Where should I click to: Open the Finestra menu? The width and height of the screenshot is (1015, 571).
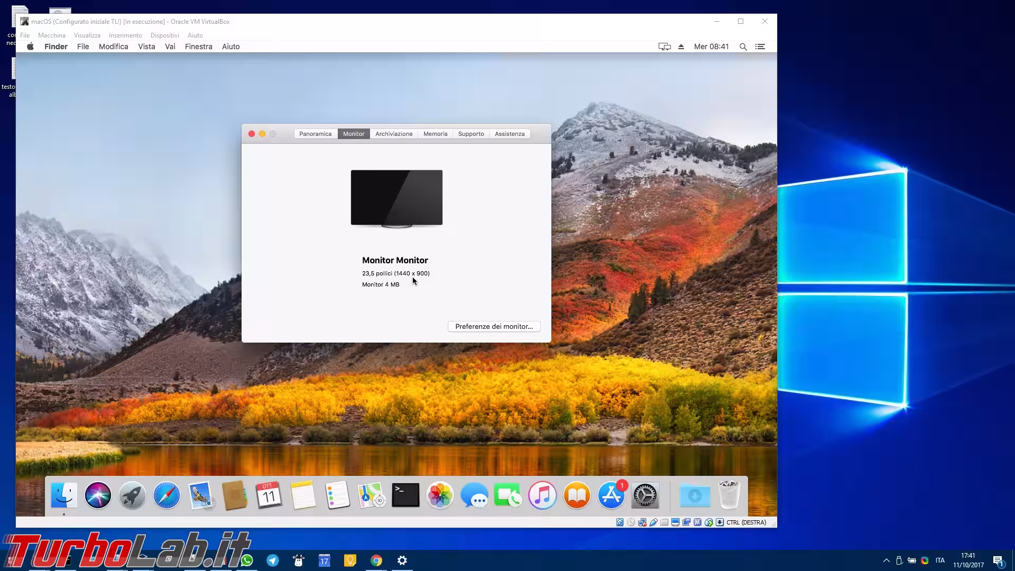coord(198,47)
